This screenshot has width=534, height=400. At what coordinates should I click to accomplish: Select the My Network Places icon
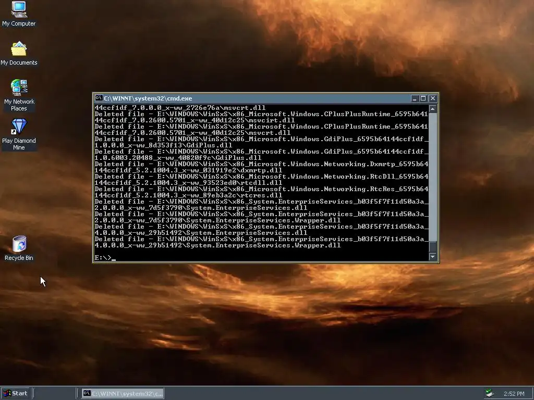[x=19, y=95]
